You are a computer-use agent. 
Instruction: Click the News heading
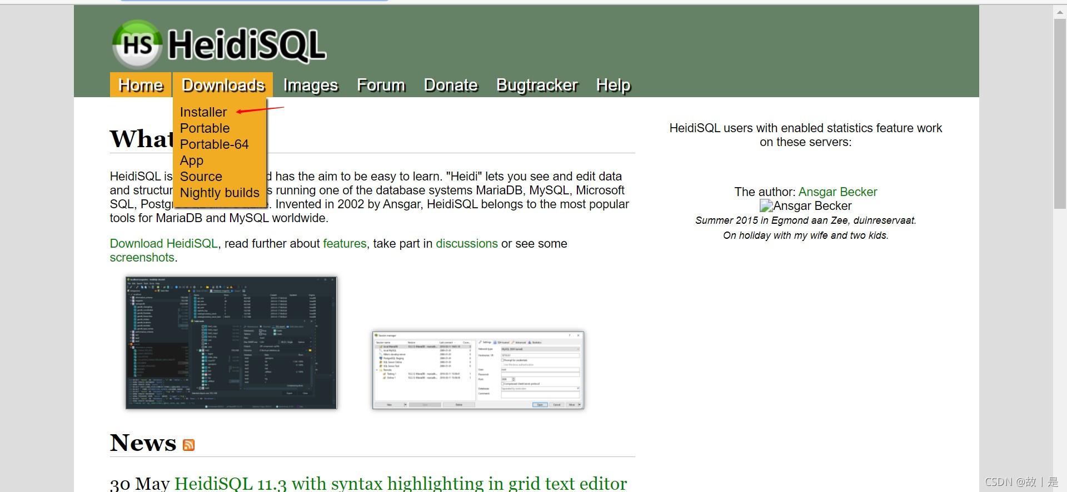coord(143,443)
